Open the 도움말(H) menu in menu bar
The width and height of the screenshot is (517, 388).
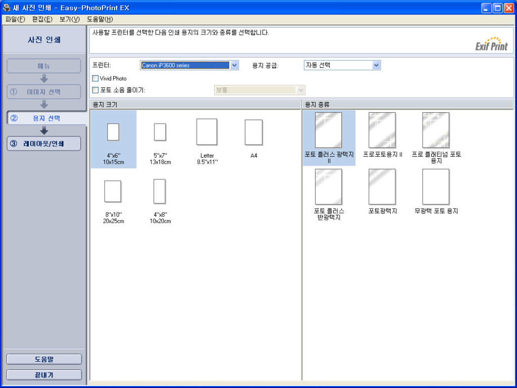100,19
